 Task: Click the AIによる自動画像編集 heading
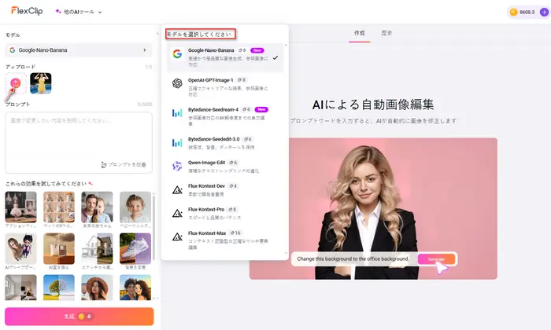pos(373,104)
